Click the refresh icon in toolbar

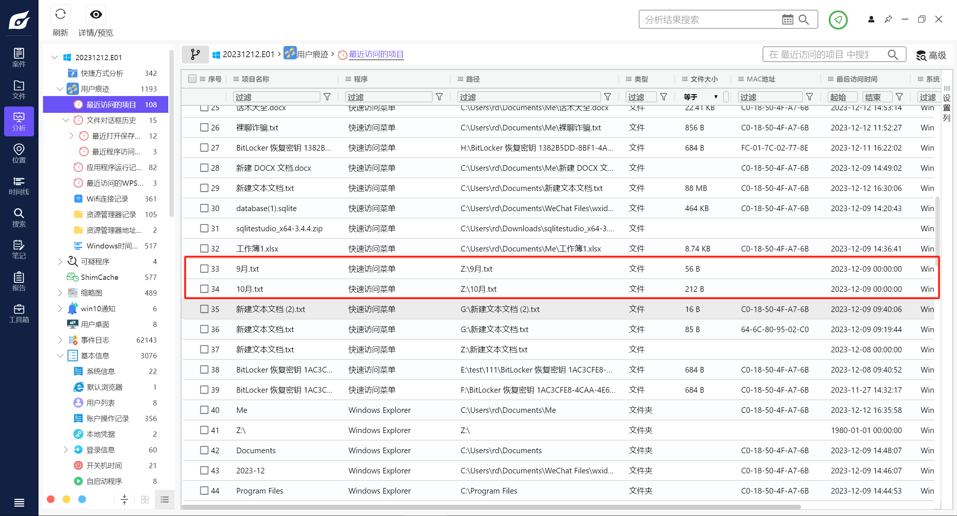pyautogui.click(x=60, y=15)
